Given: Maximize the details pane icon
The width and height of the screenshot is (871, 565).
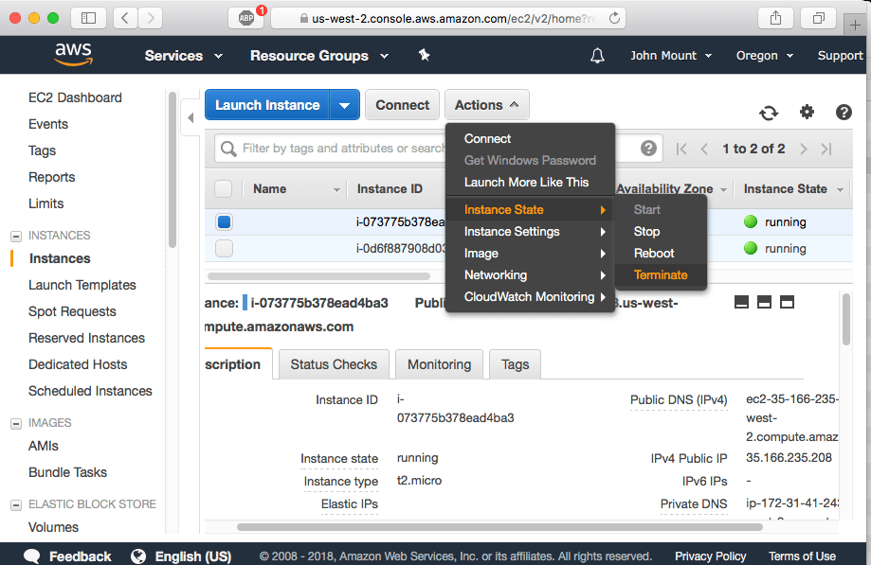Looking at the screenshot, I should tap(787, 302).
